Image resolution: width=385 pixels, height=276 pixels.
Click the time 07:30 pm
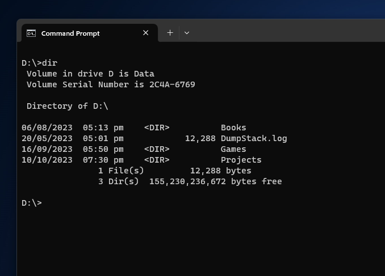(x=103, y=160)
